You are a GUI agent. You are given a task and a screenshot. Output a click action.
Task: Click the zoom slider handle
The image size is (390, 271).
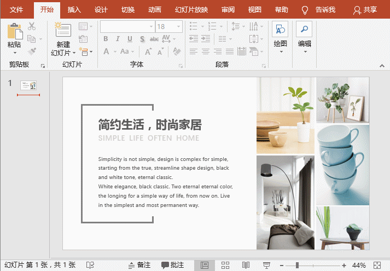tap(297, 266)
